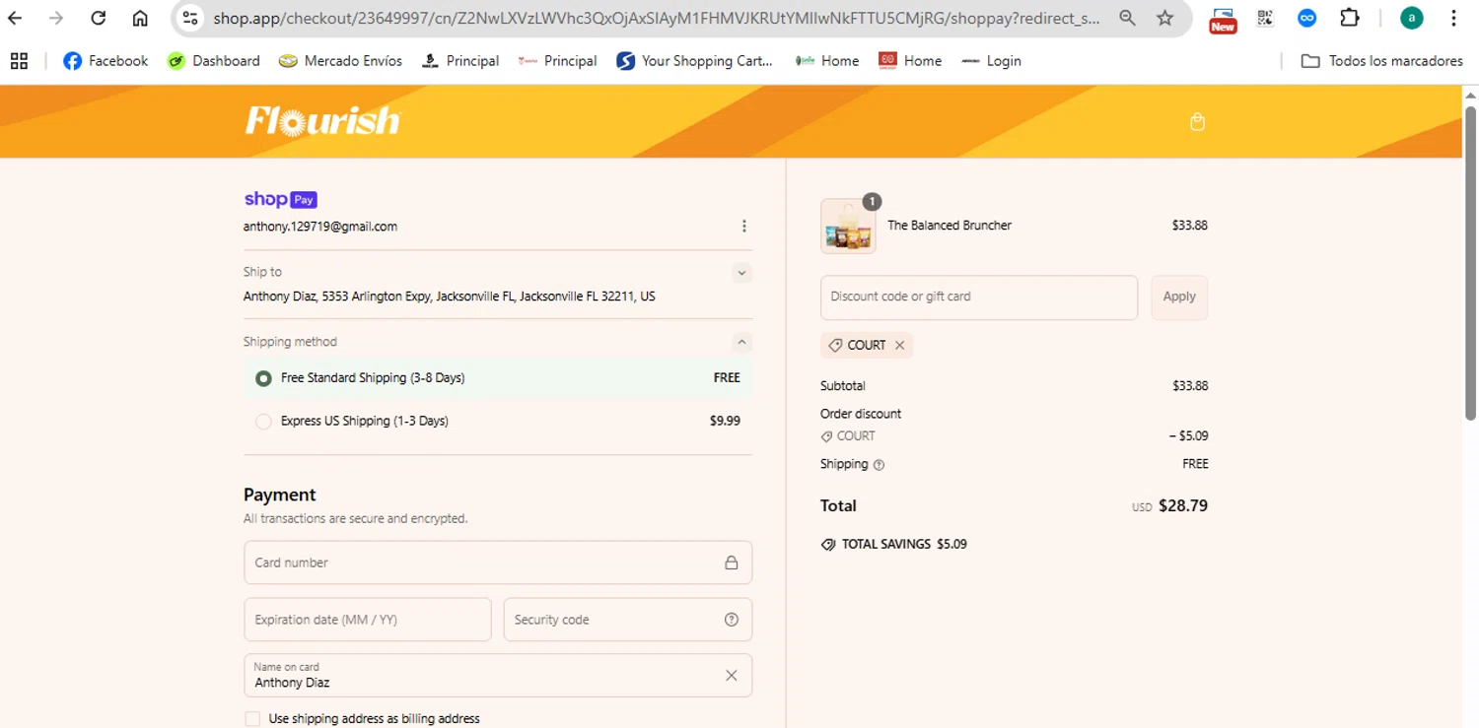Image resolution: width=1479 pixels, height=728 pixels.
Task: Click the Discount code or gift card field
Action: (x=979, y=297)
